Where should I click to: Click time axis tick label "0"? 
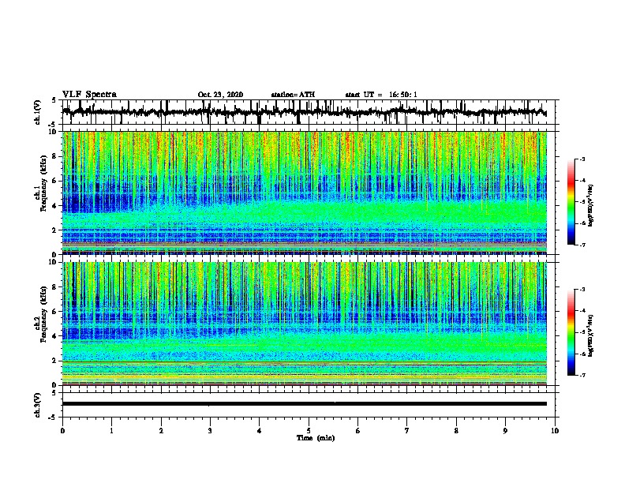coord(62,431)
